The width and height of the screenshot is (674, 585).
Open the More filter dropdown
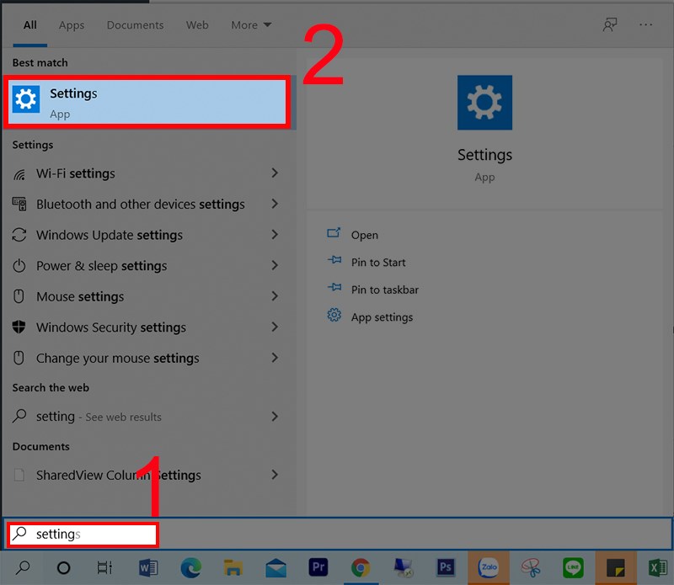pos(251,25)
